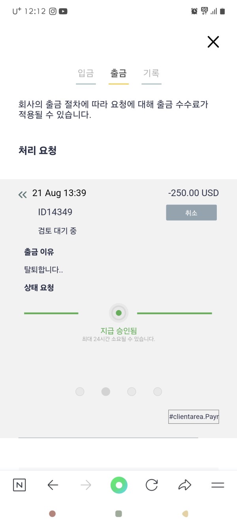Select the 출금 tab
The height and width of the screenshot is (527, 237).
pyautogui.click(x=118, y=73)
